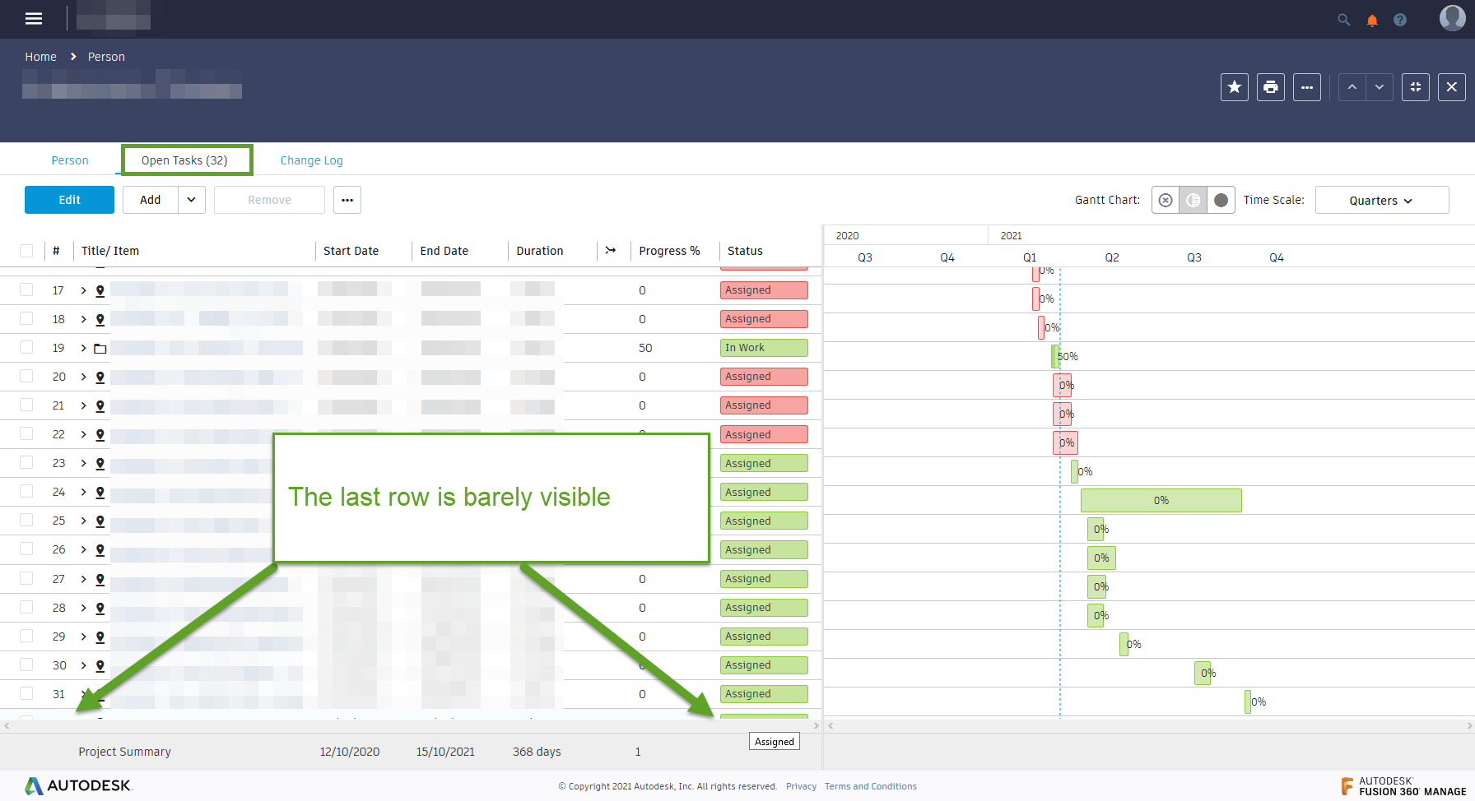Screen dimensions: 1475x801
Task: Click the Autodesk logo in footer
Action: pyautogui.click(x=78, y=785)
